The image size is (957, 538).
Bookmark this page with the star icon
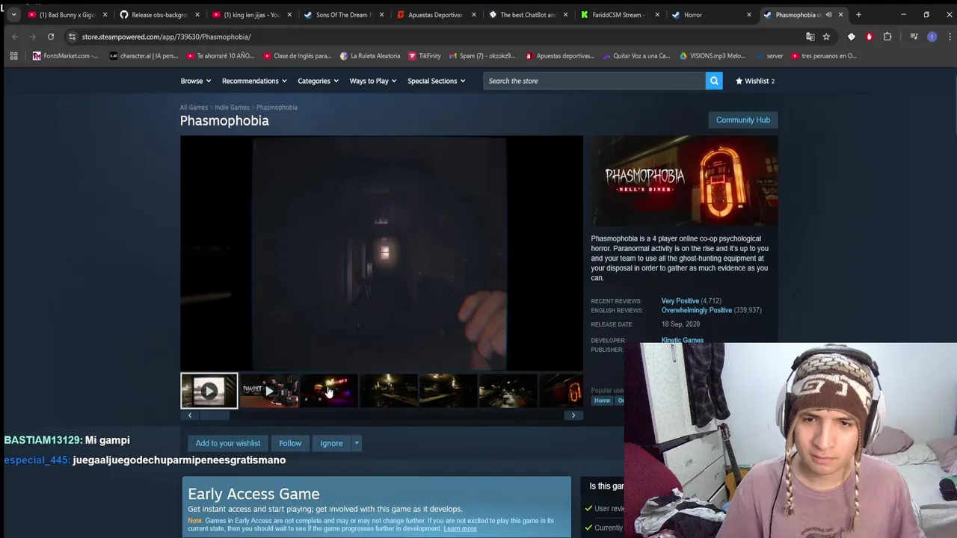point(826,37)
